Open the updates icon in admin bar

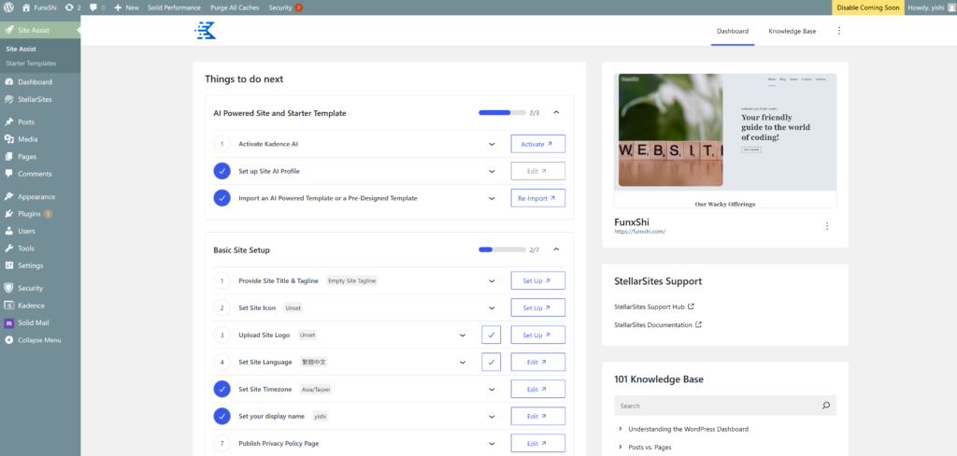73,7
